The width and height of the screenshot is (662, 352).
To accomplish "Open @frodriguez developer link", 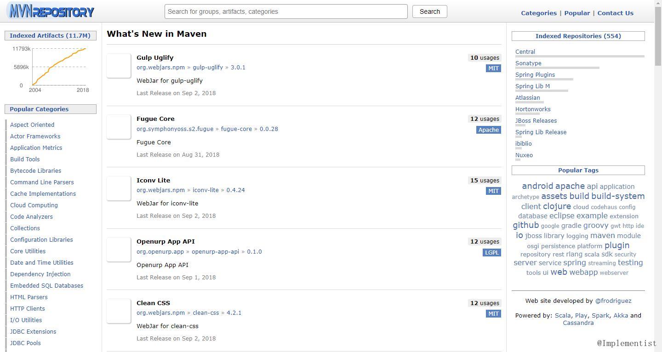I will click(x=613, y=301).
